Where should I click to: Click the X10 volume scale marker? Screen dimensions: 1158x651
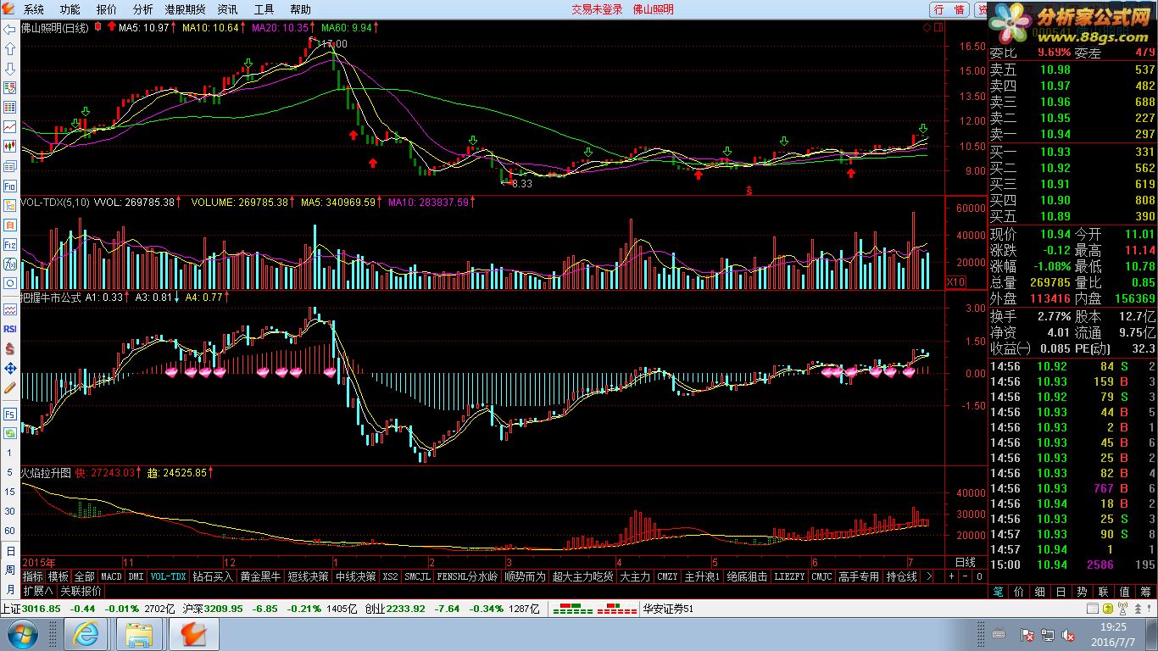(955, 281)
